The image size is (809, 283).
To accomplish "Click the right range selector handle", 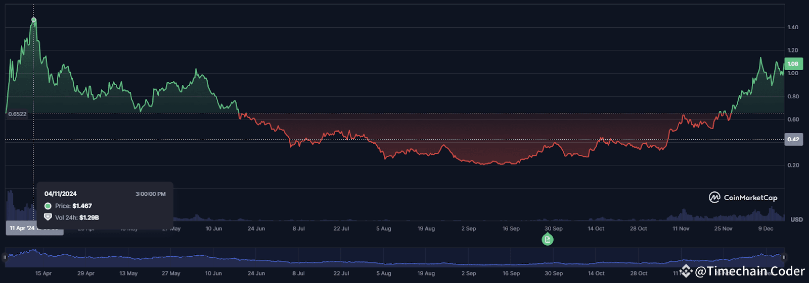I will (x=784, y=257).
